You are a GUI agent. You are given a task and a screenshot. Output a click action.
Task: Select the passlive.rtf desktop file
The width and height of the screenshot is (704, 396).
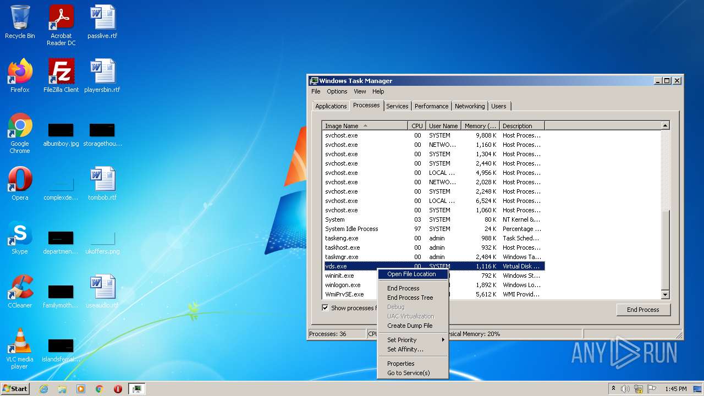102,22
